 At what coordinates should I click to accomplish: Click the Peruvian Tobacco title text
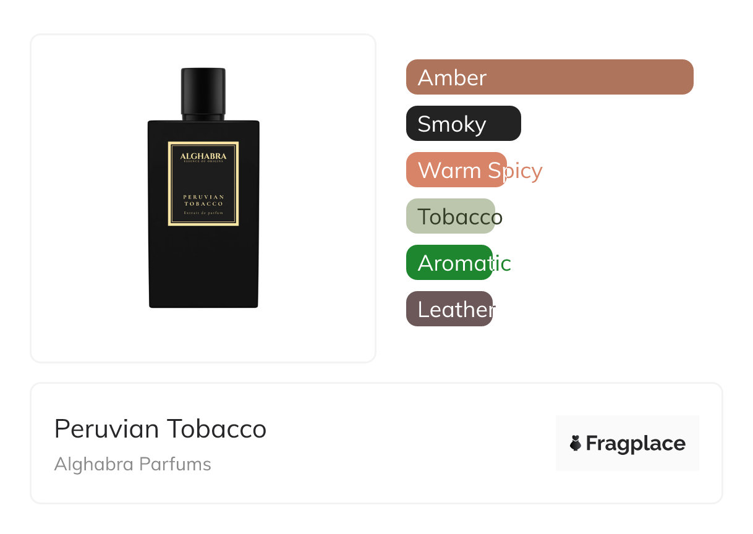(160, 428)
